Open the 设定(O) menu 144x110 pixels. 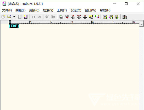[x=76, y=10]
